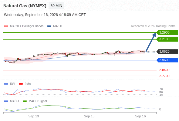Click the Sep 15 date axis label
Image resolution: width=179 pixels, height=121 pixels.
point(89,116)
